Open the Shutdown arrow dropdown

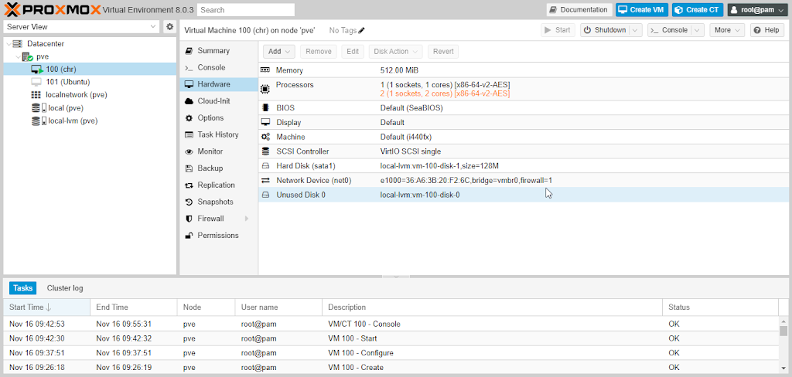point(637,30)
